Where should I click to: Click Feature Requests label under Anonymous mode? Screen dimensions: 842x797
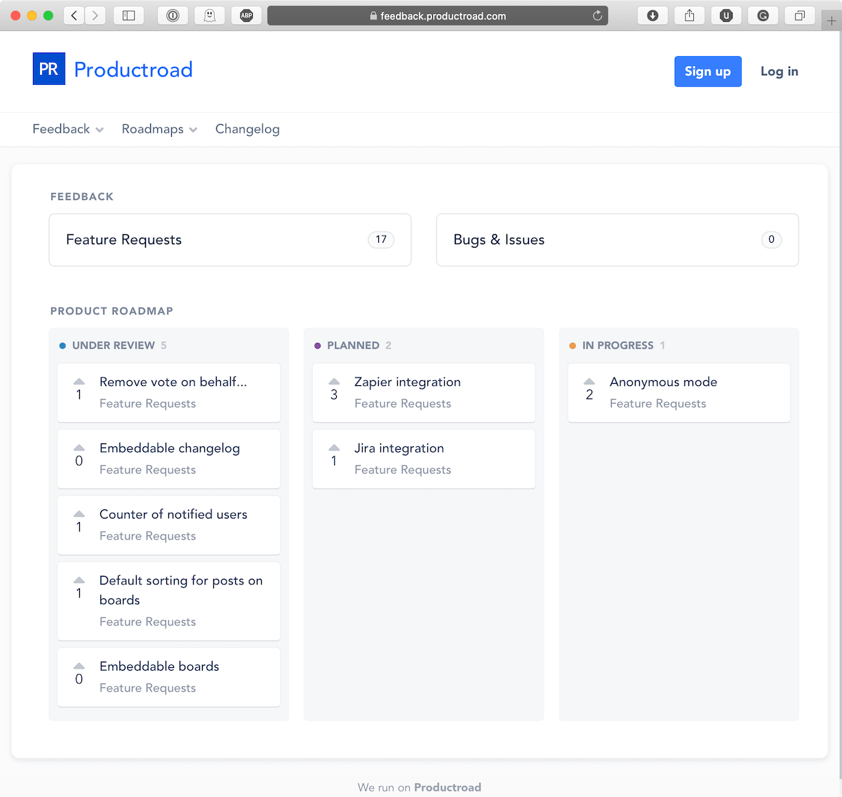[658, 403]
